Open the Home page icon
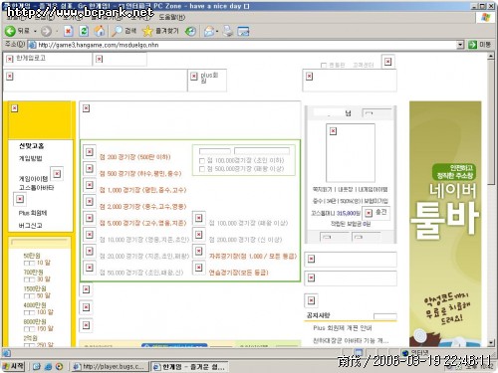498x373 pixels. (x=100, y=31)
